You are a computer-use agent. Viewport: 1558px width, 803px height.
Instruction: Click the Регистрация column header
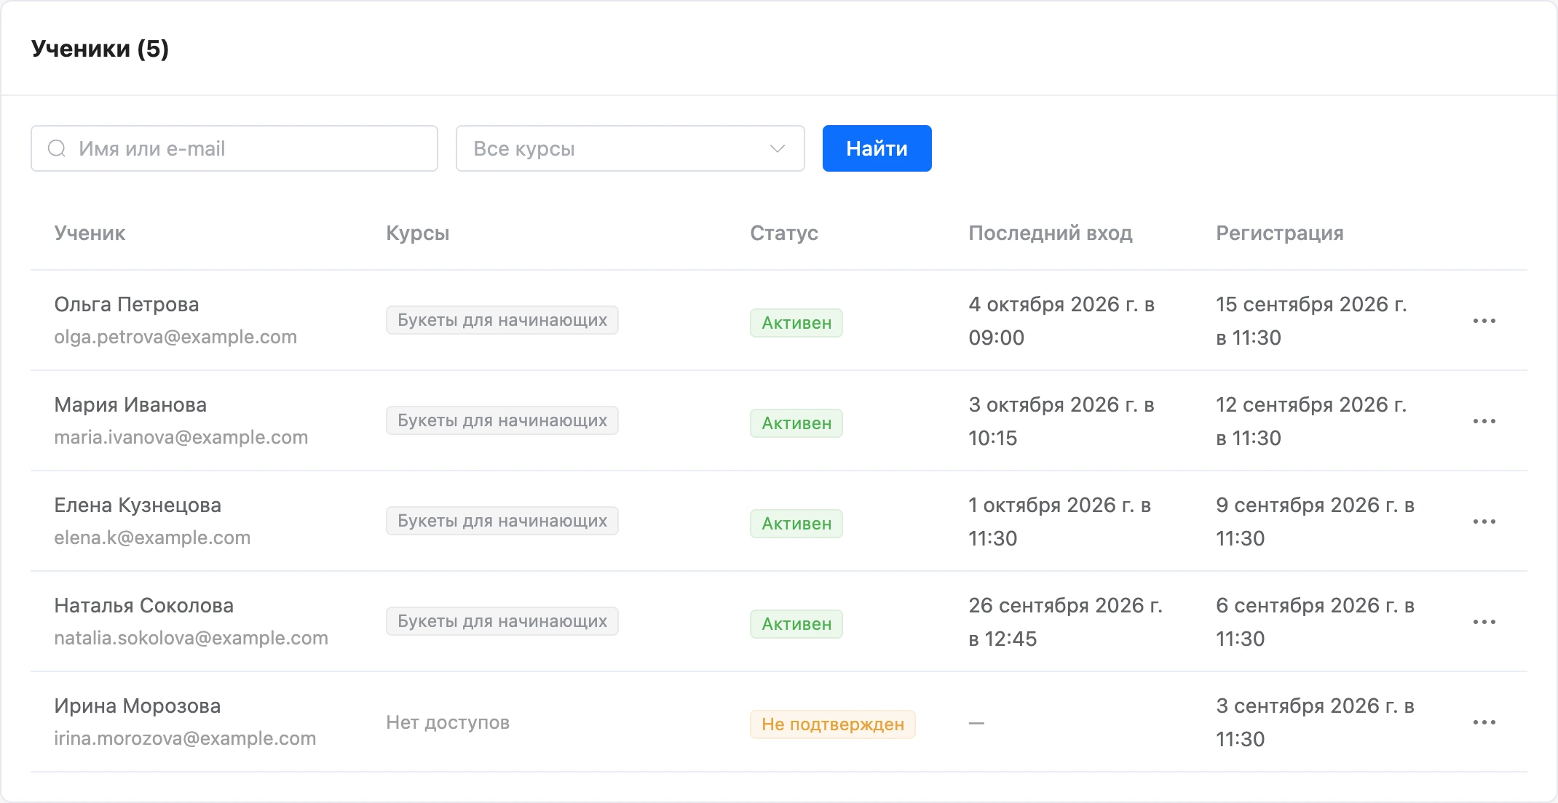click(1280, 233)
